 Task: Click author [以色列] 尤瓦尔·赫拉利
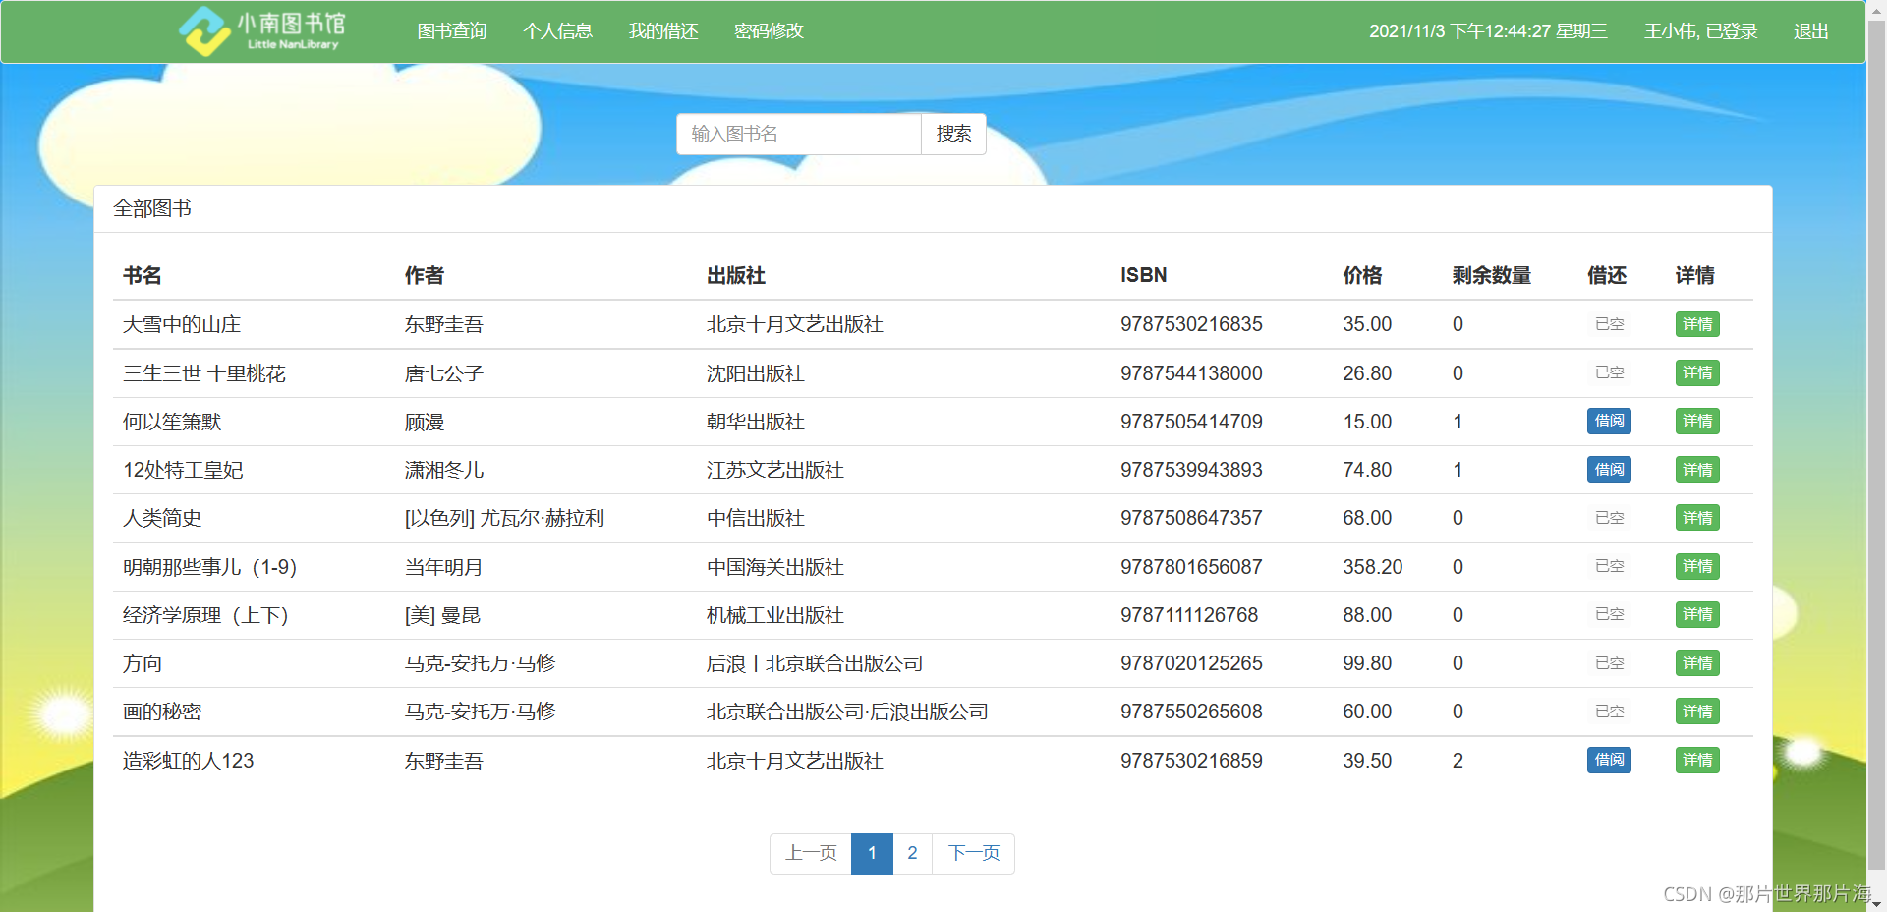point(505,518)
